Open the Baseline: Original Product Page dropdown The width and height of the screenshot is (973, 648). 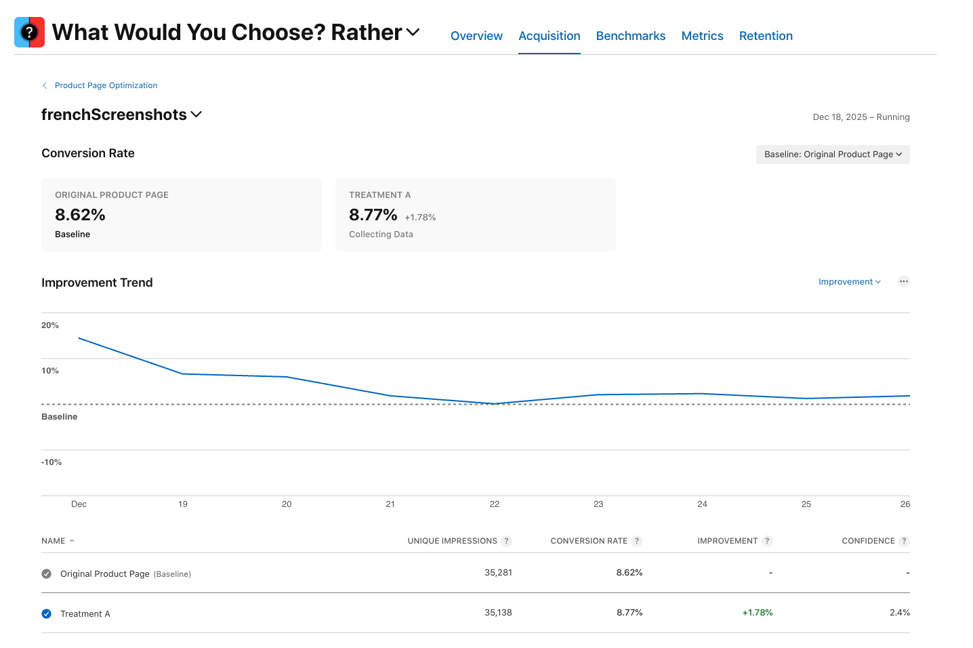833,155
